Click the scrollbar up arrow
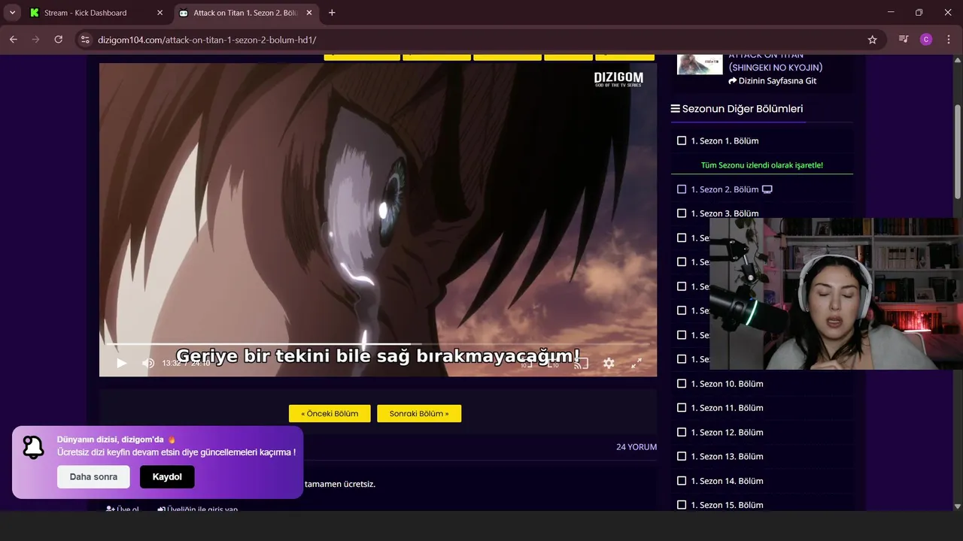963x541 pixels. point(958,59)
